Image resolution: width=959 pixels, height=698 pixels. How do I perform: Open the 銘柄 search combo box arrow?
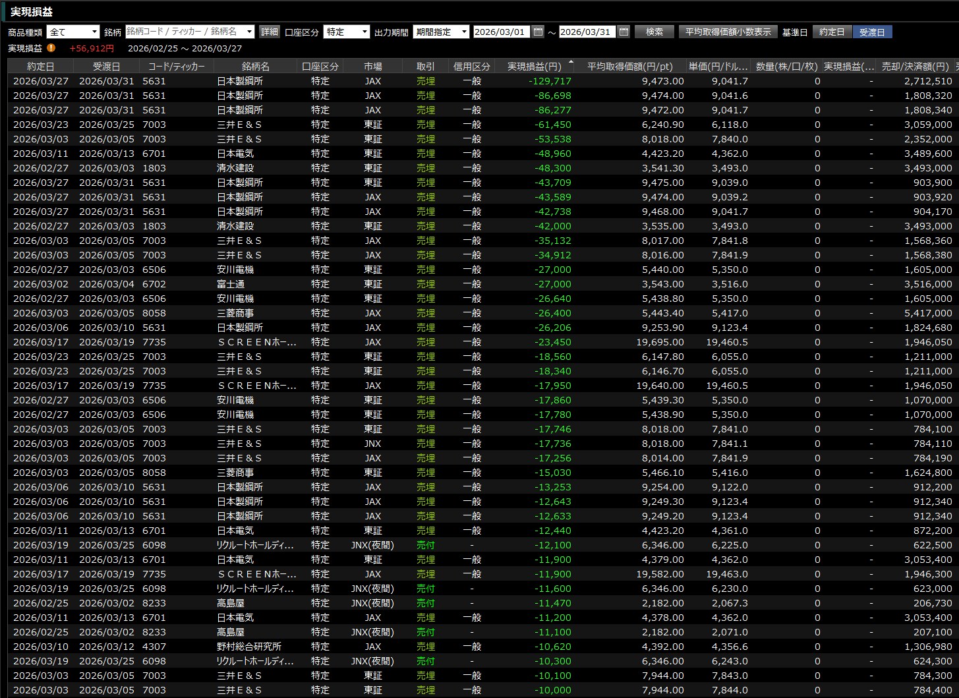pos(249,32)
